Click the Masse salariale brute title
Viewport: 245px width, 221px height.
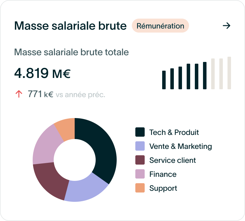click(x=70, y=26)
